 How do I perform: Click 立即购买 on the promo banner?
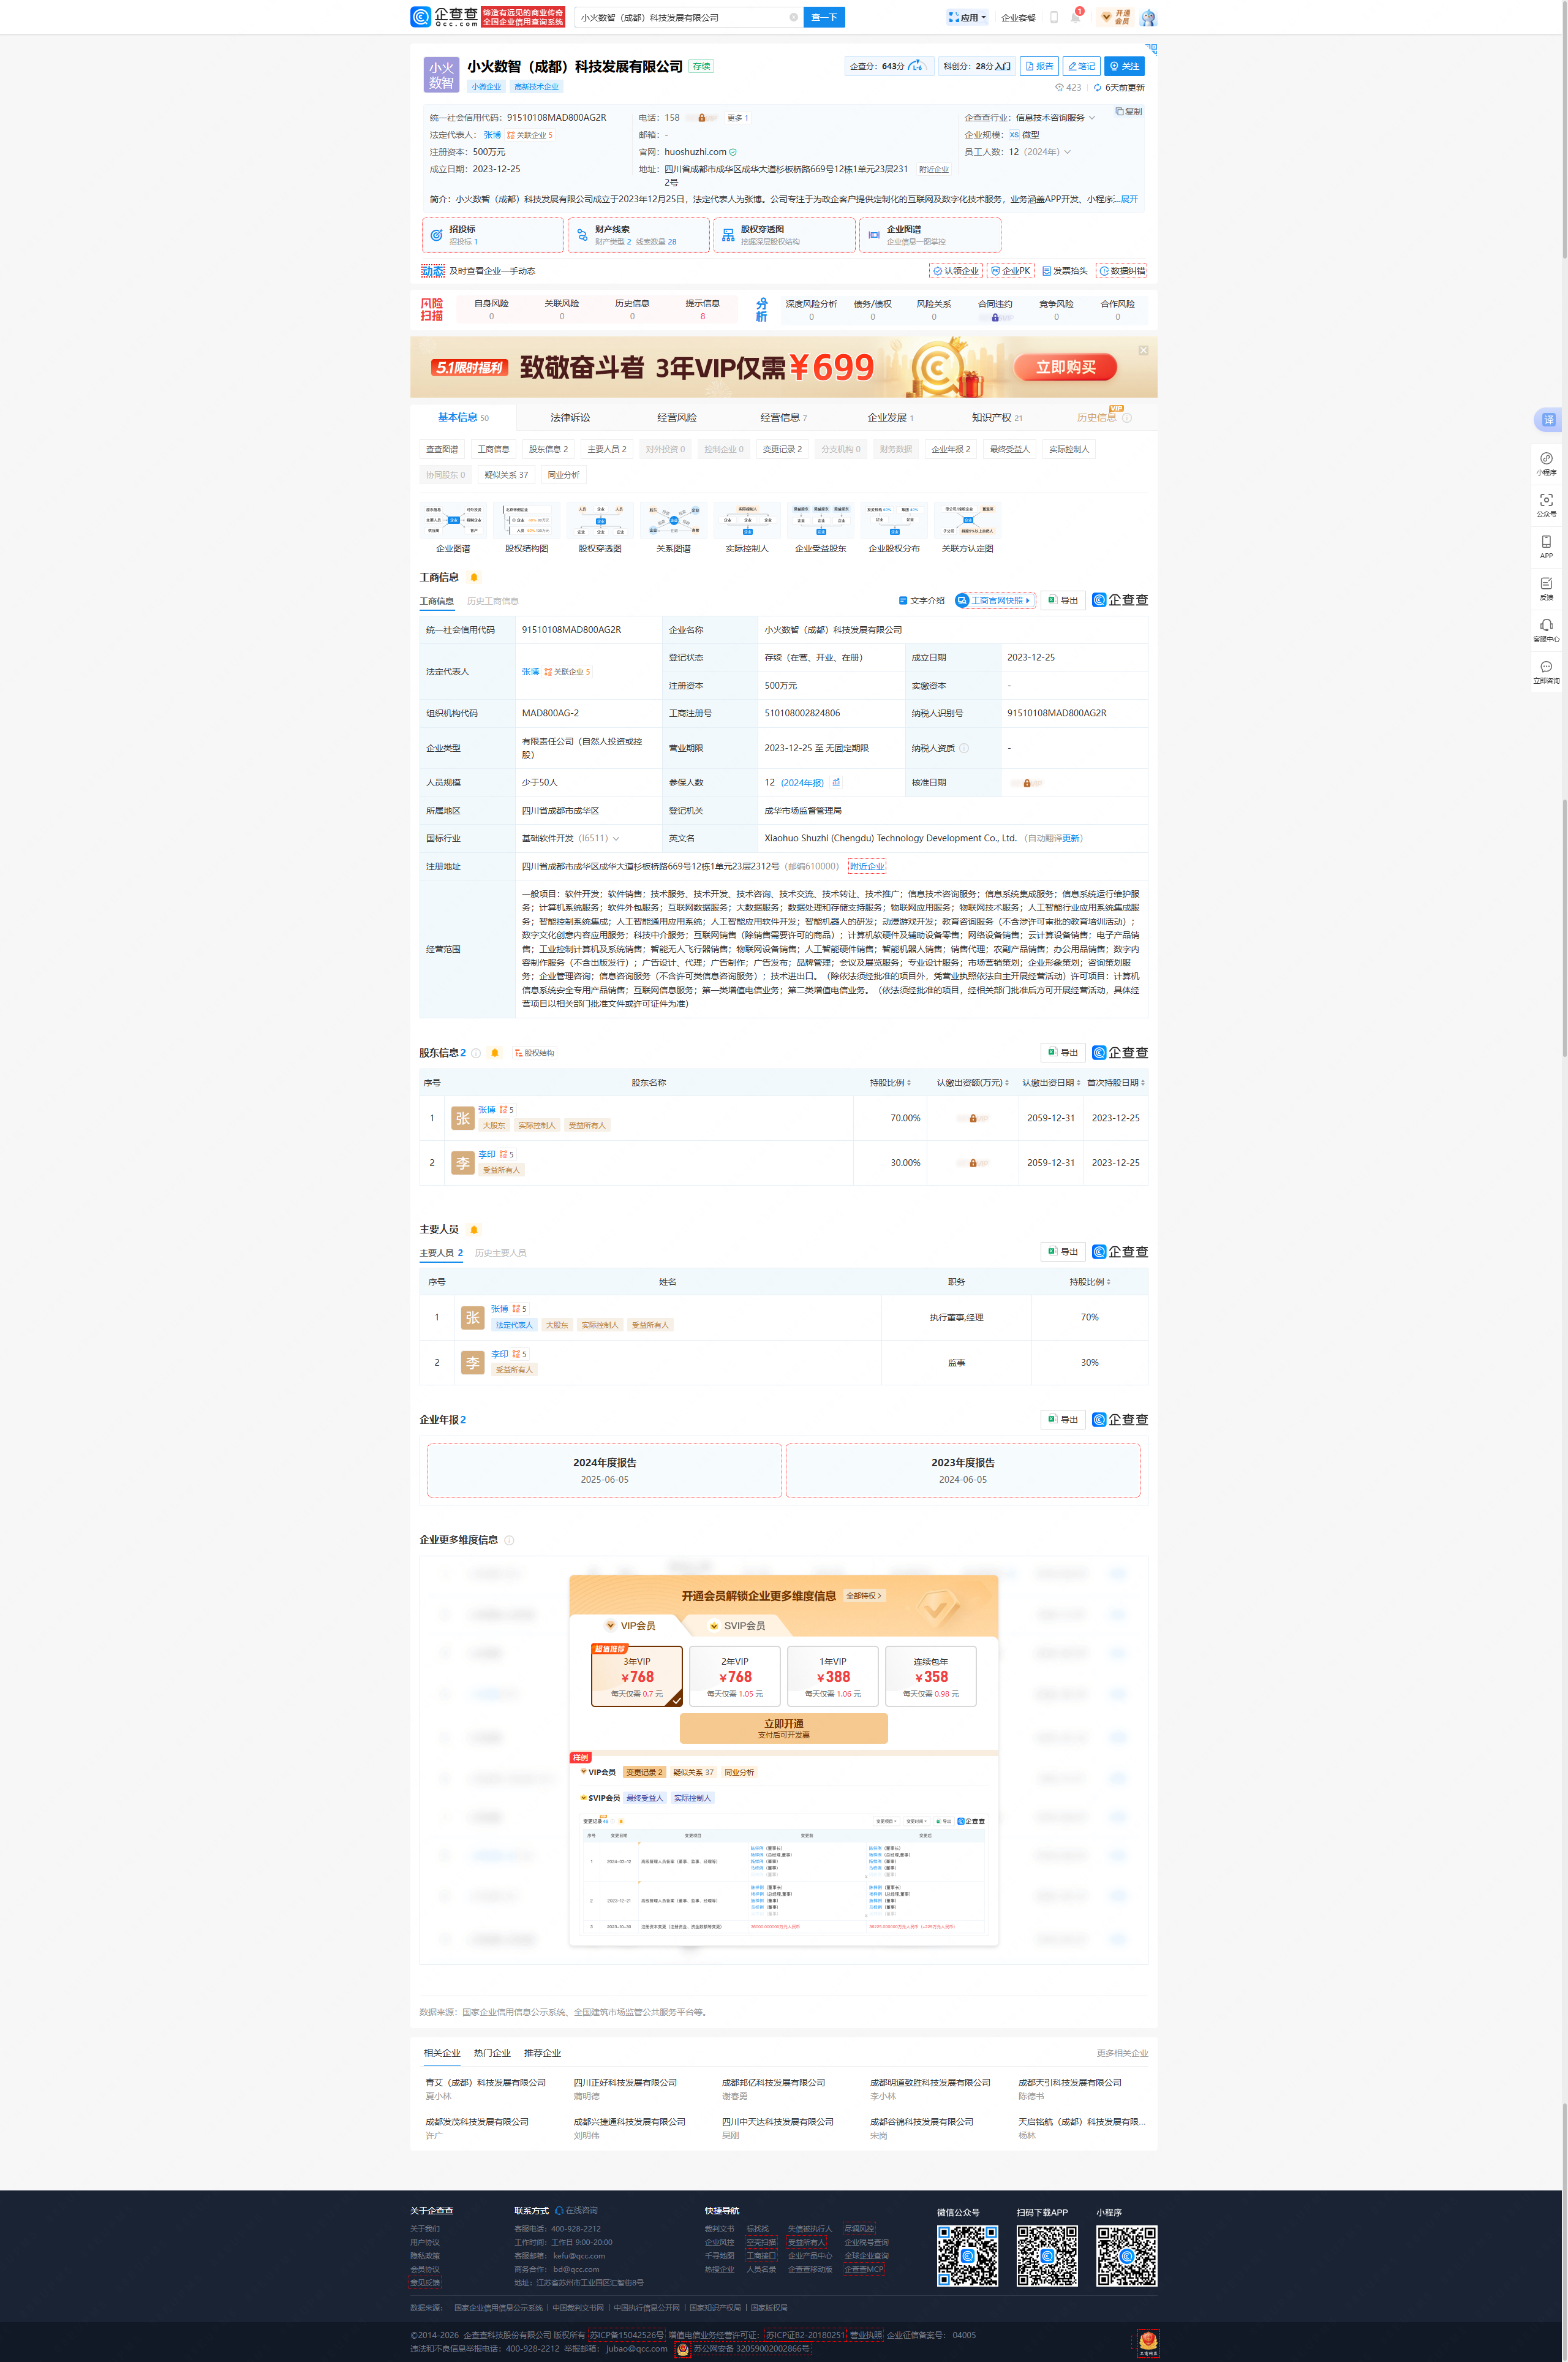point(1066,367)
